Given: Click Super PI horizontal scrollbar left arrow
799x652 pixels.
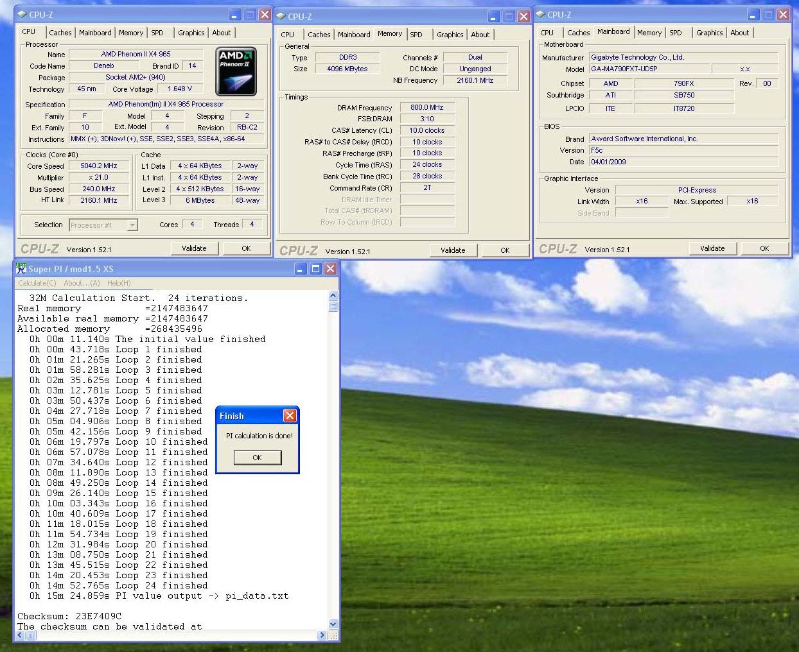Looking at the screenshot, I should pyautogui.click(x=20, y=635).
